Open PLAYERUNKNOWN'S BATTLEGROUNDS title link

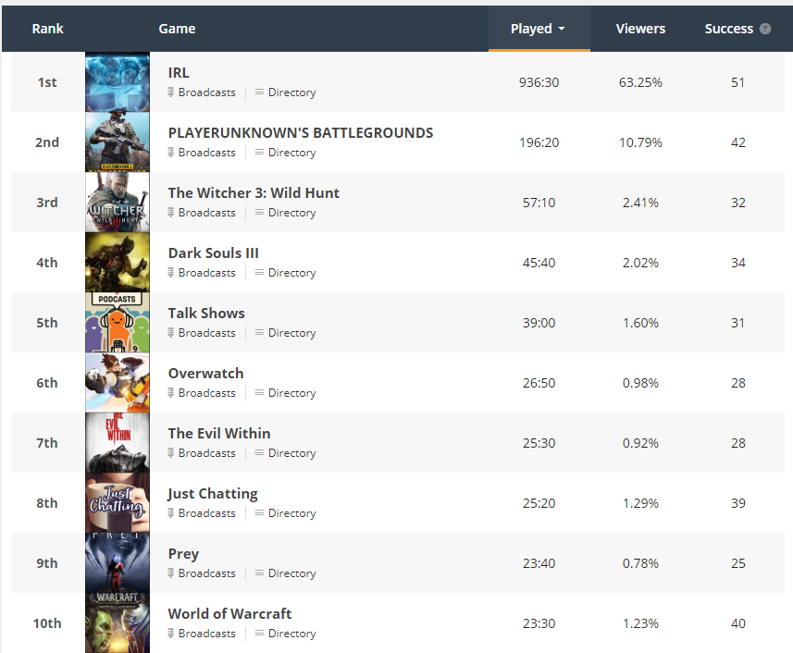point(301,133)
